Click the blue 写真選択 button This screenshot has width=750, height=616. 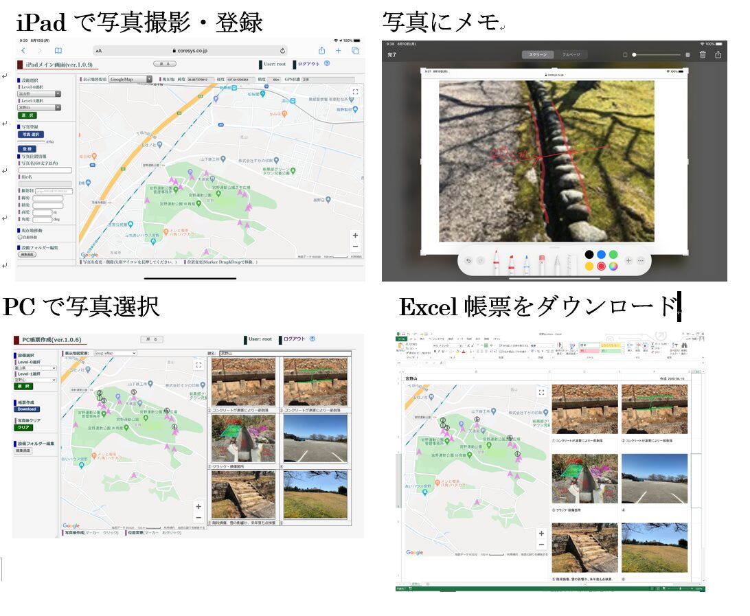pos(31,135)
